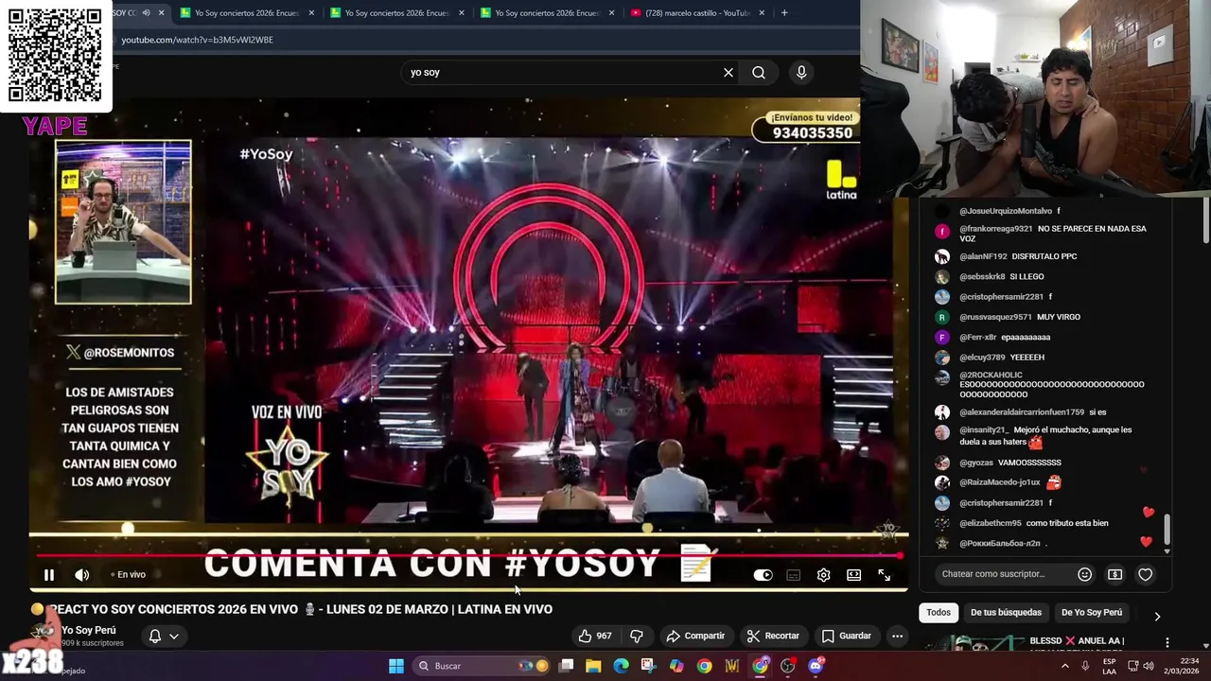Click the red video progress bar
1211x681 pixels.
tap(467, 555)
